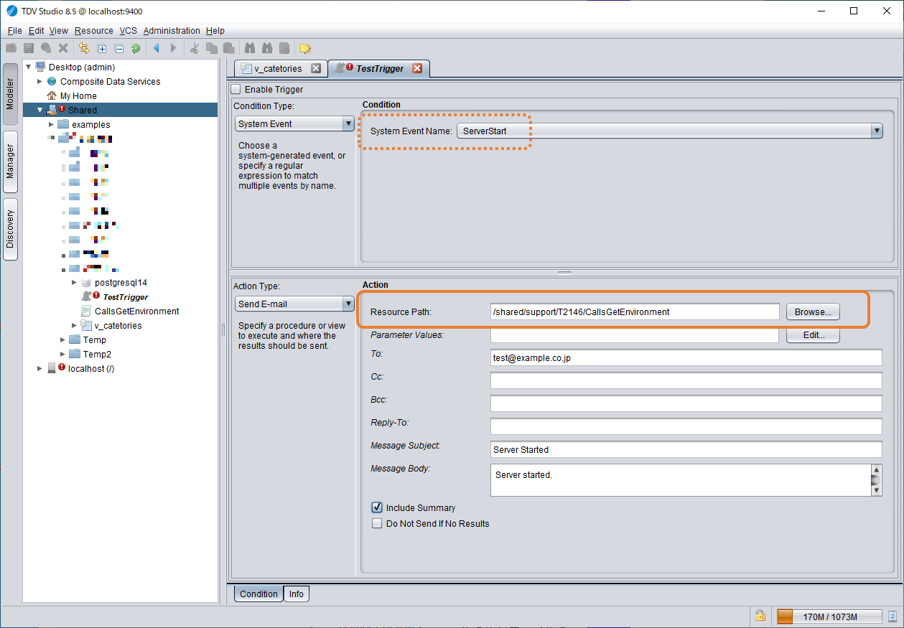904x628 pixels.
Task: Close the TestTrigger editor tab
Action: (x=416, y=69)
